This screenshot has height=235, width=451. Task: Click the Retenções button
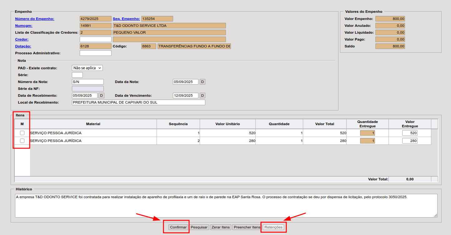tap(273, 227)
